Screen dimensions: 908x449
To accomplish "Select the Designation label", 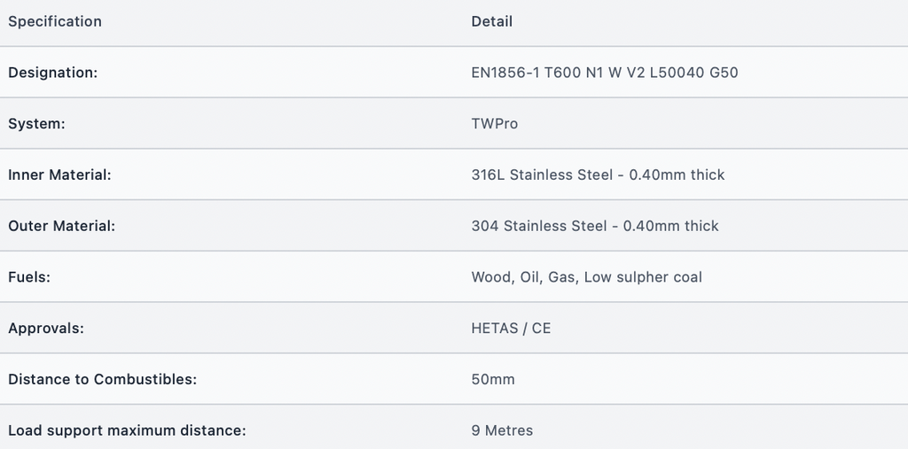I will tap(52, 73).
